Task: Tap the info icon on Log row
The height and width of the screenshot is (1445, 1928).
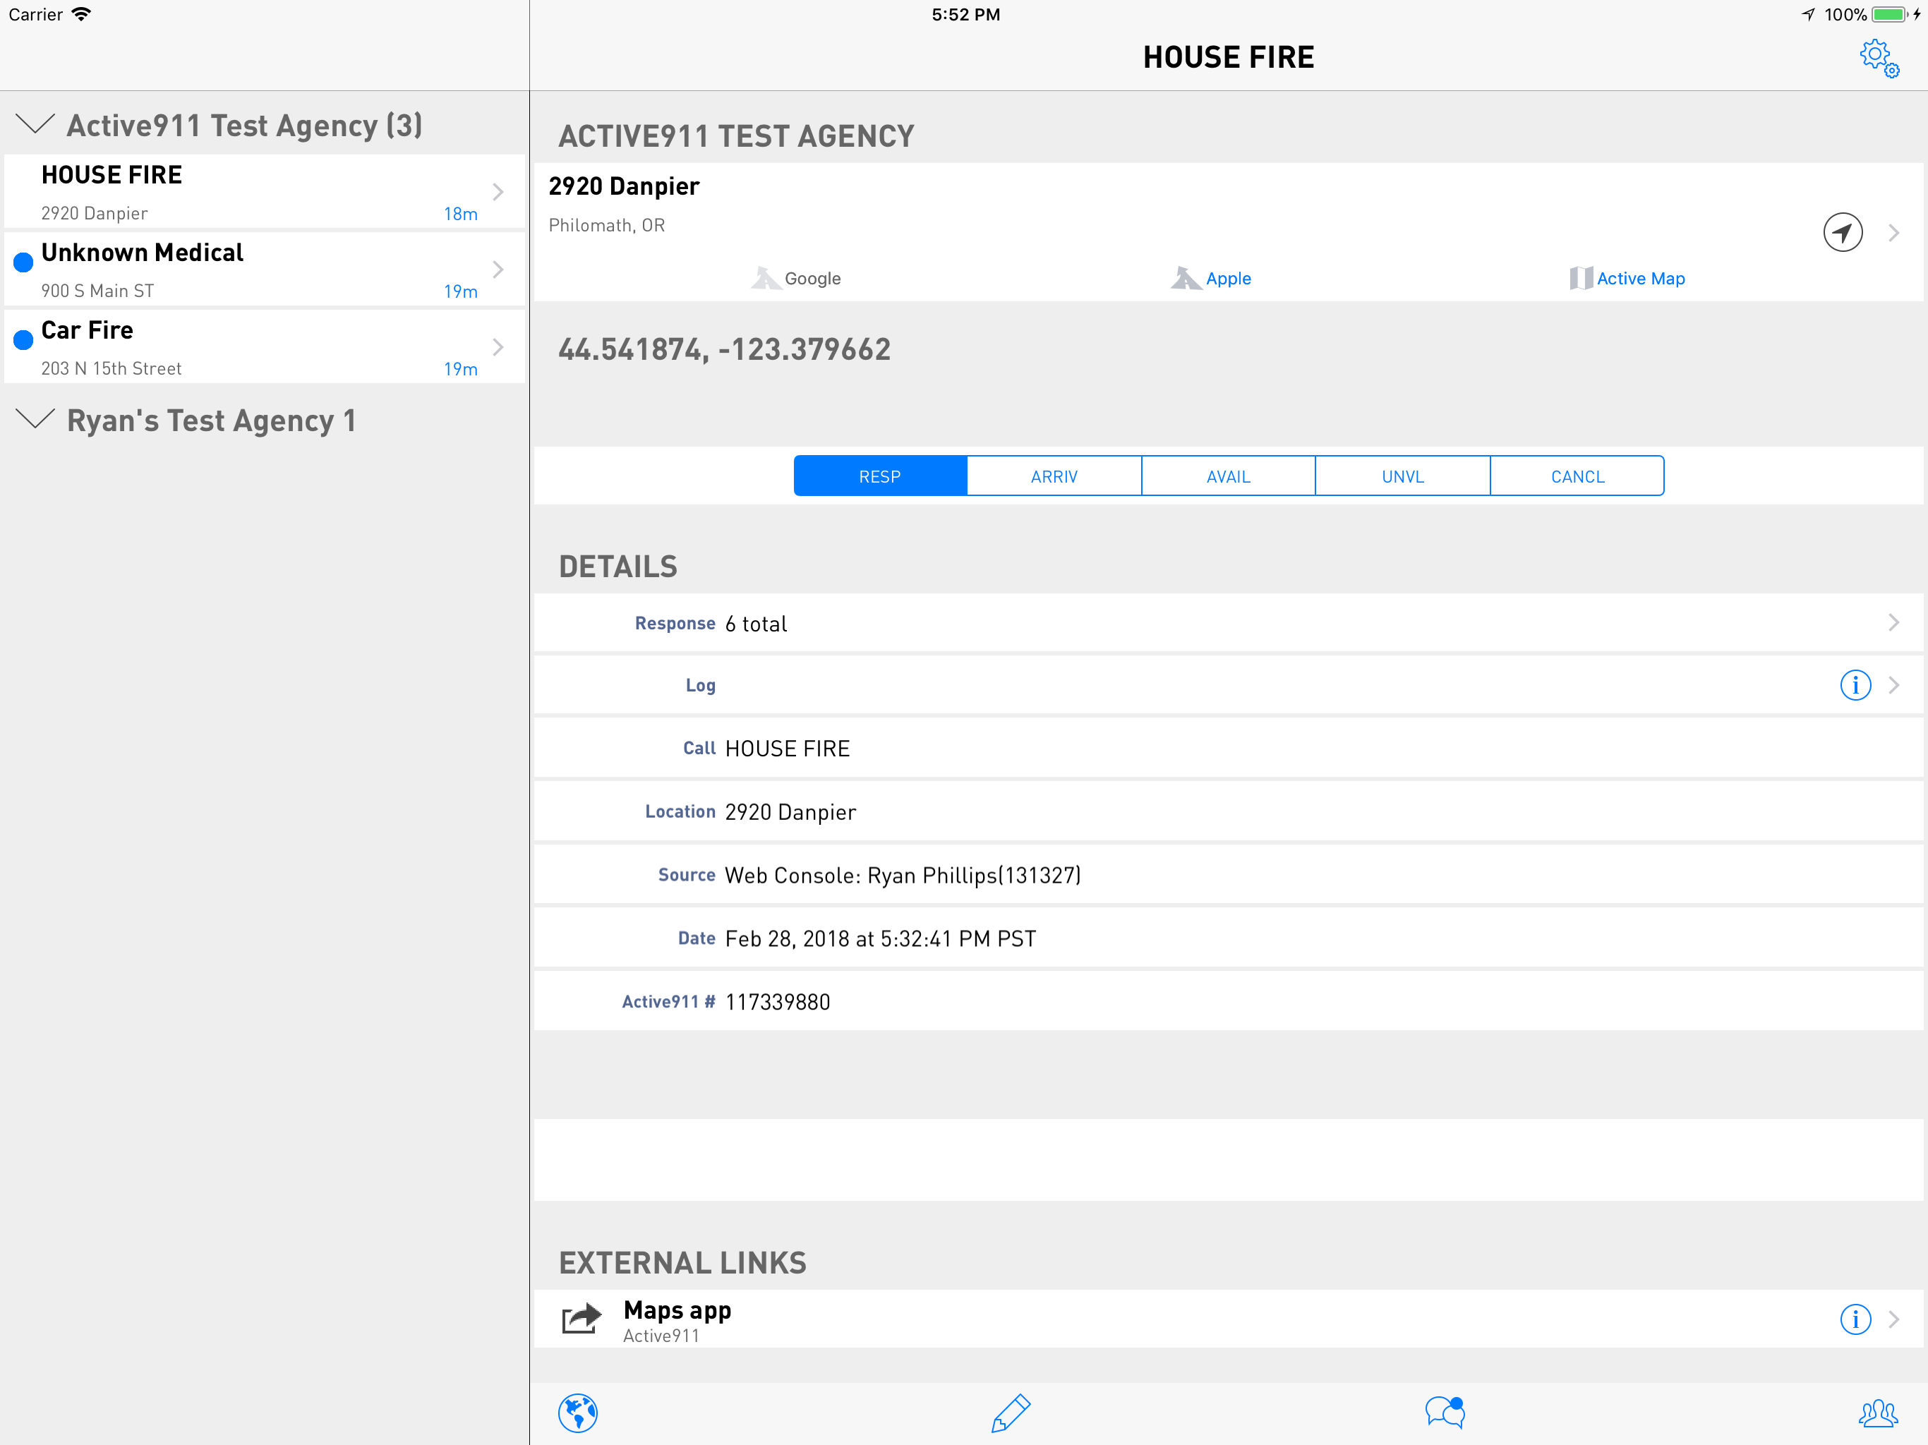Action: [1855, 685]
